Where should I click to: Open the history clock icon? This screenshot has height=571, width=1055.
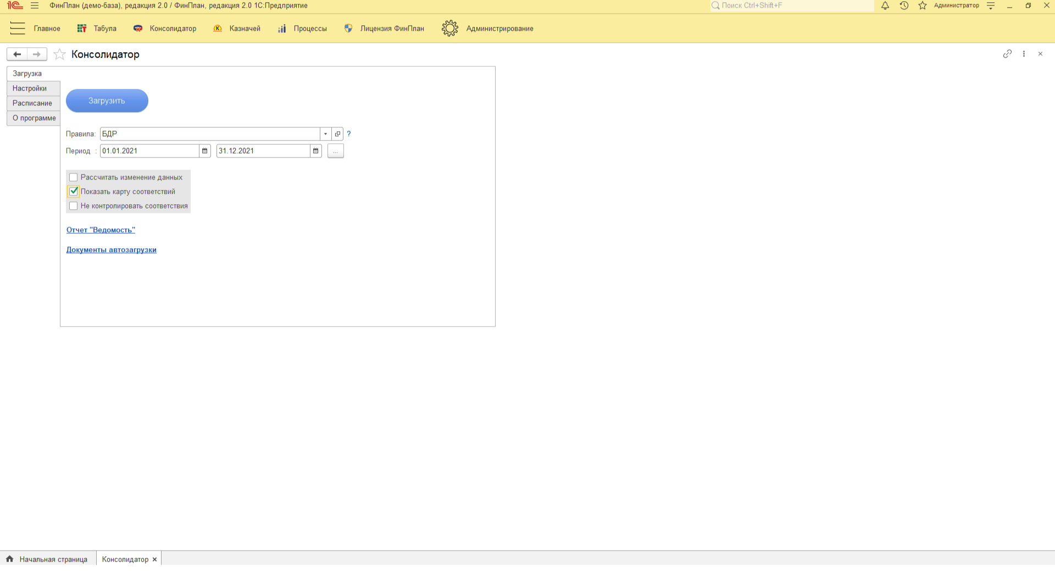coord(904,5)
